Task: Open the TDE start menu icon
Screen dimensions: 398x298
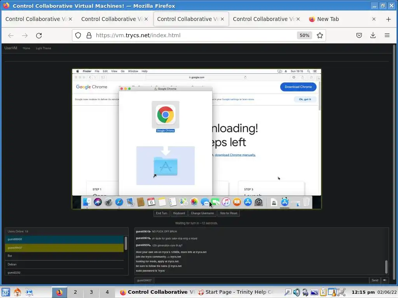Action: pyautogui.click(x=5, y=292)
